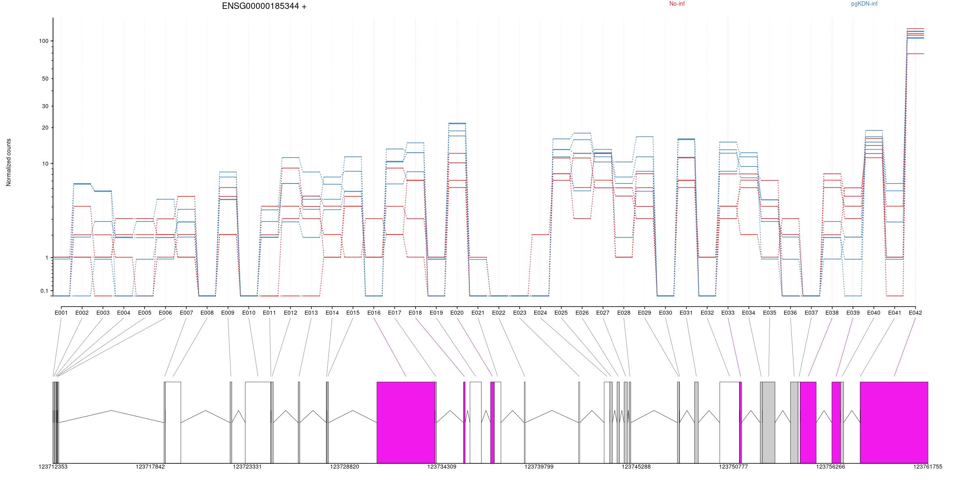Click y-axis tick label 50
The image size is (972, 486).
pos(45,79)
